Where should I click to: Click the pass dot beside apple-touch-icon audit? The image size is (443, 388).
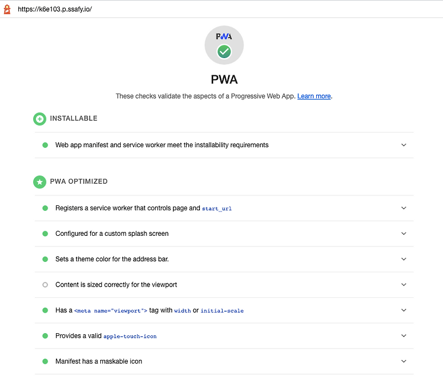45,336
